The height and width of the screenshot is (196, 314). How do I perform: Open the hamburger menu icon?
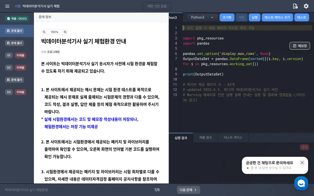pyautogui.click(x=7, y=6)
